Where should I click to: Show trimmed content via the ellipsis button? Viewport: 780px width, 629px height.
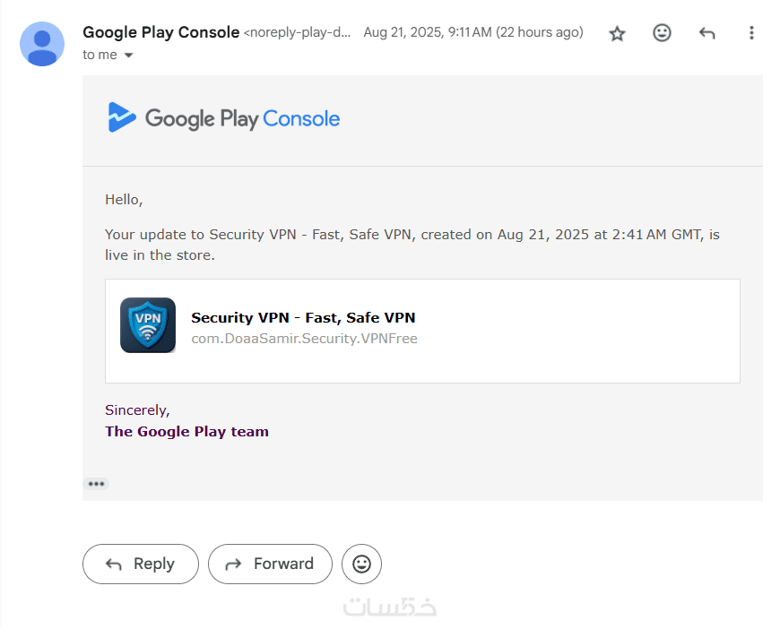pos(96,484)
